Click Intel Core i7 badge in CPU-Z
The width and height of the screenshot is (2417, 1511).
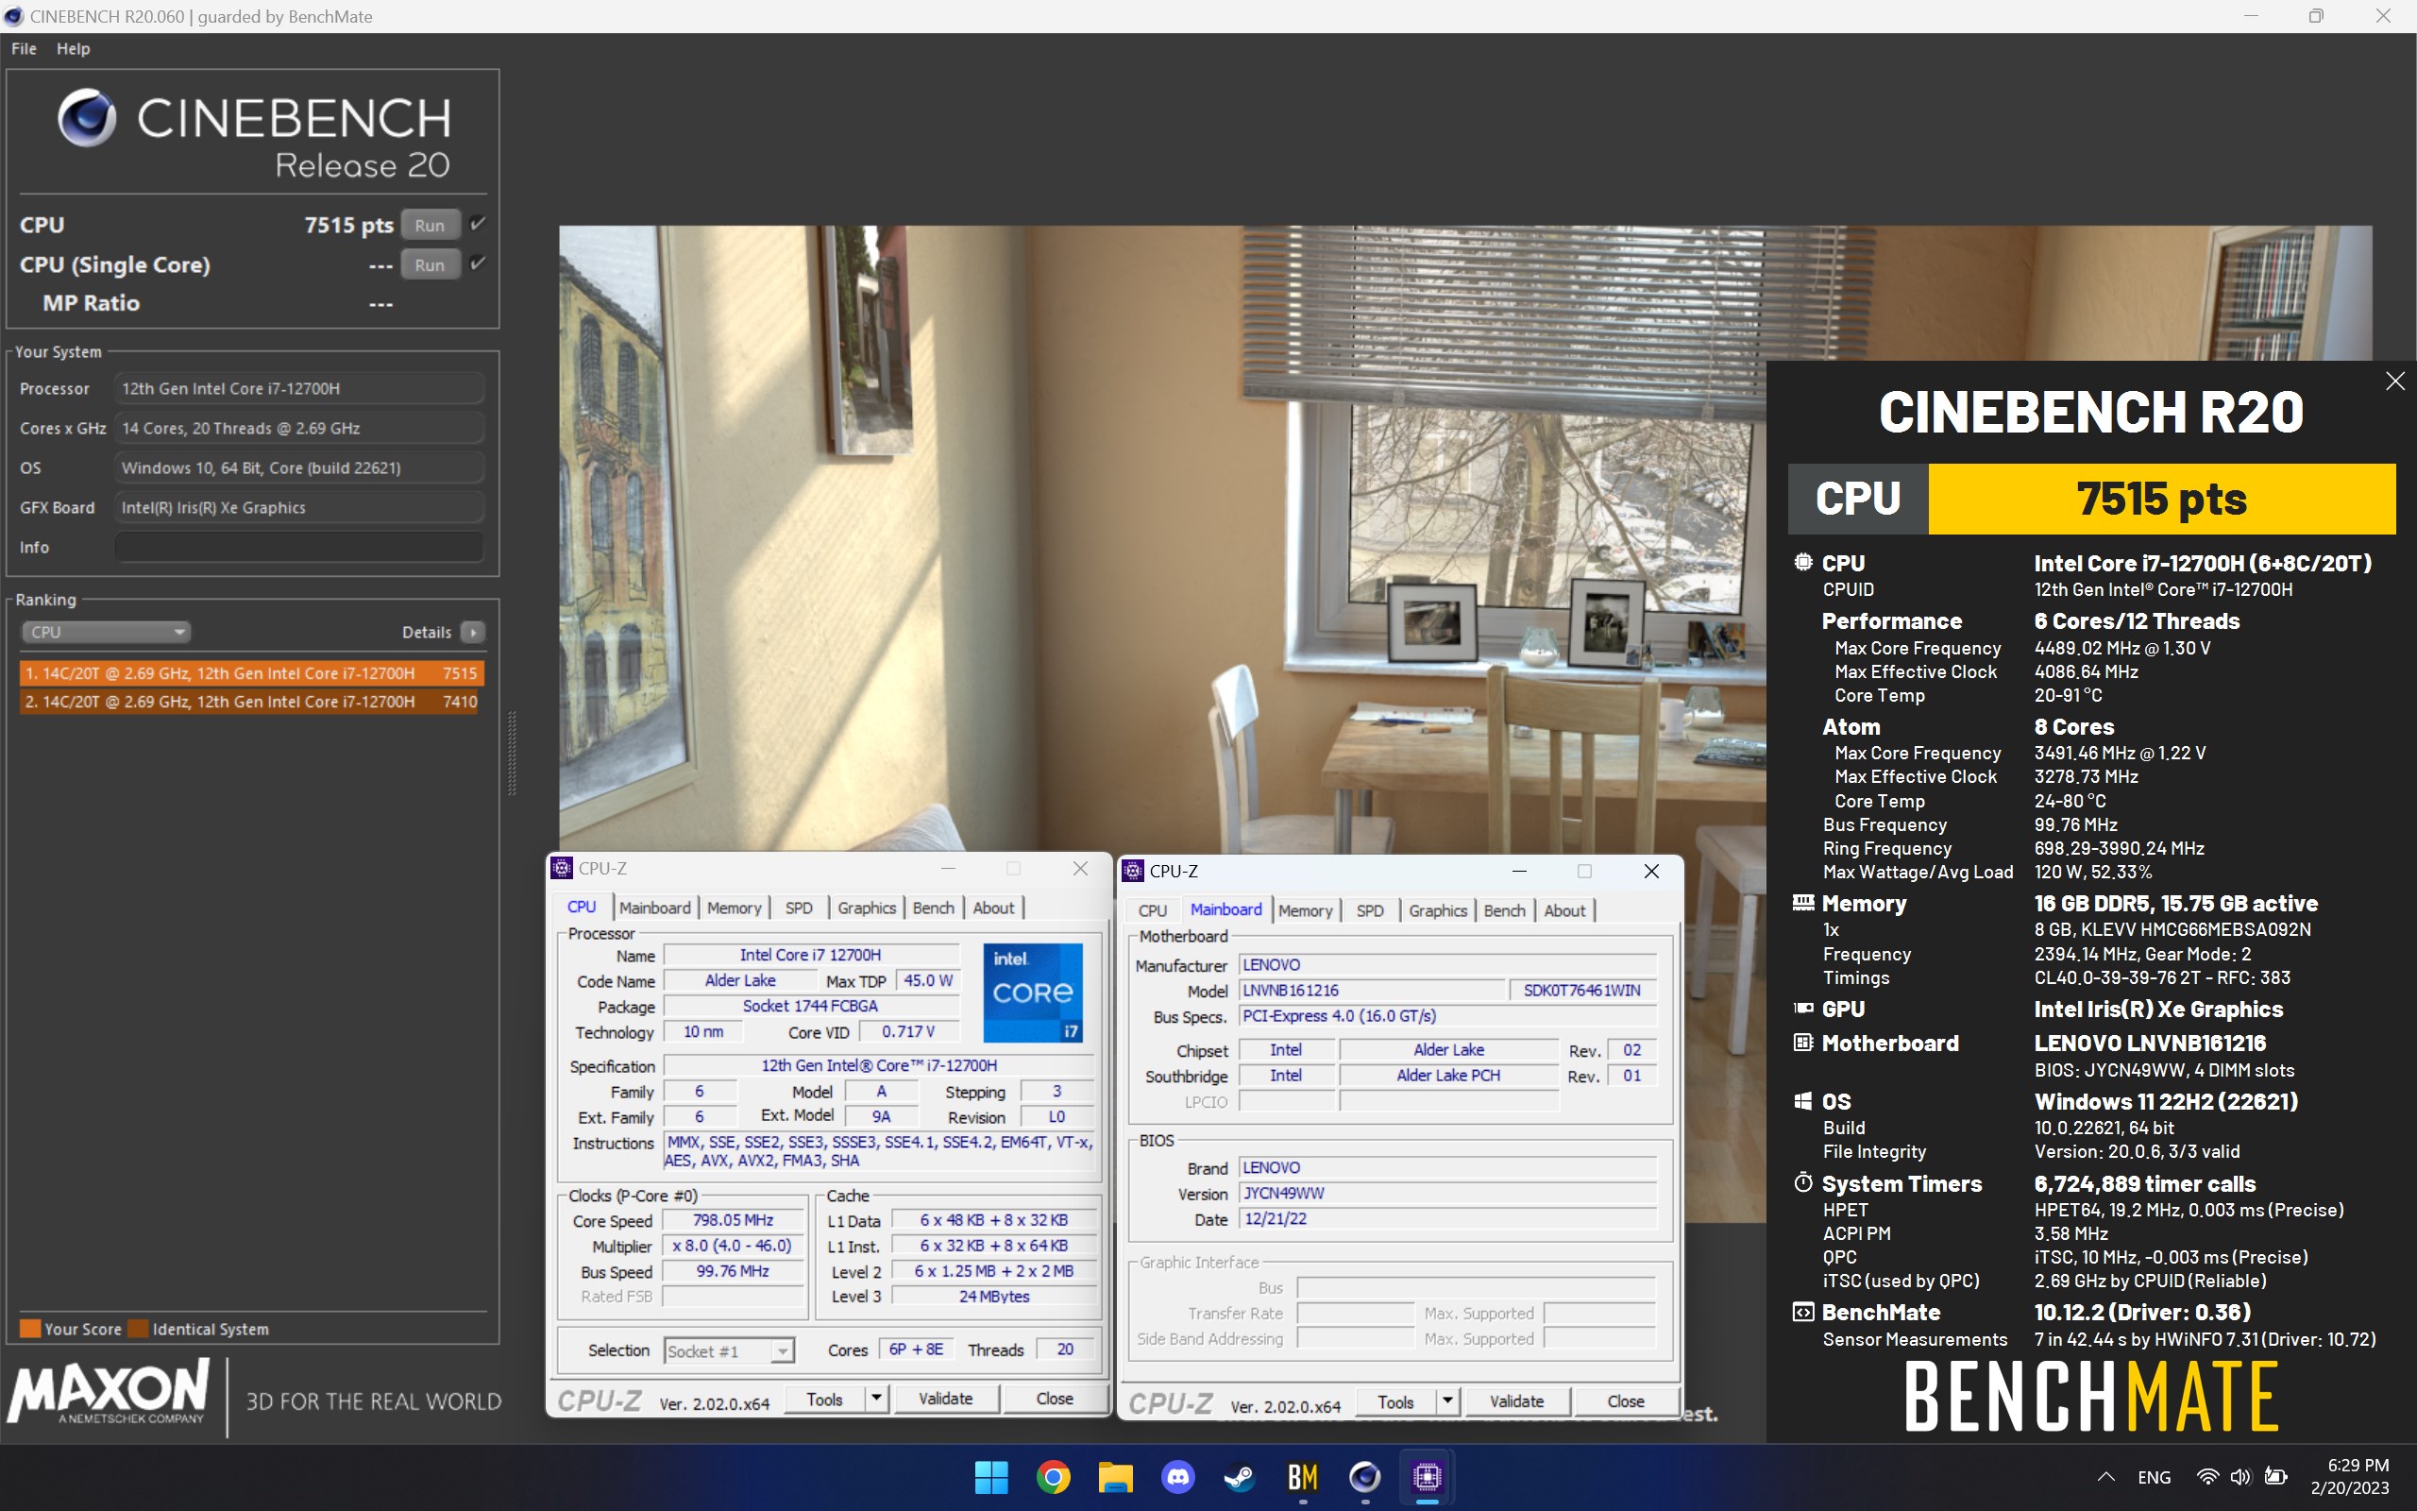1033,993
